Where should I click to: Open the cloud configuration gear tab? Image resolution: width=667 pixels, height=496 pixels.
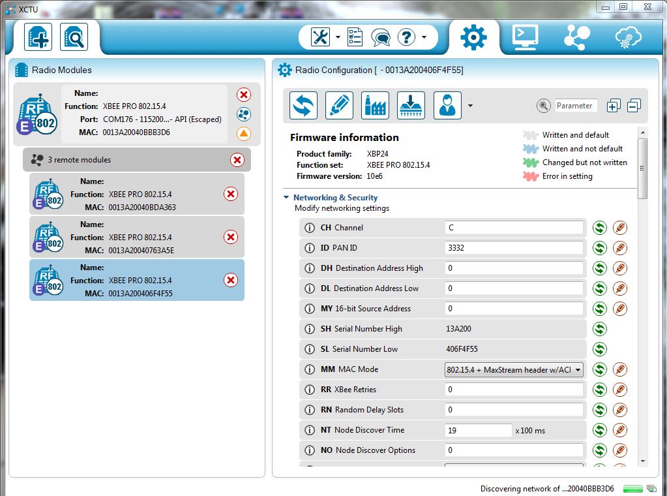tap(628, 37)
